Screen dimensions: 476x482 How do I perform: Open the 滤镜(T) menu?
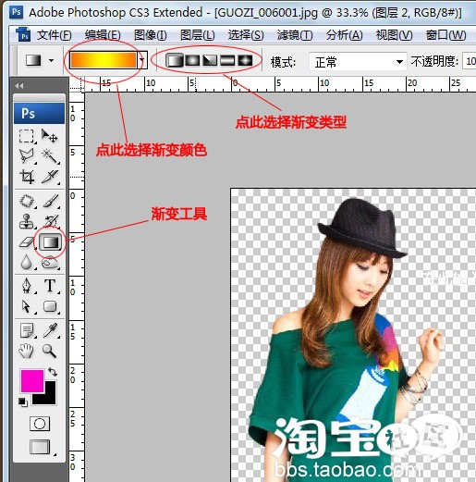point(295,35)
